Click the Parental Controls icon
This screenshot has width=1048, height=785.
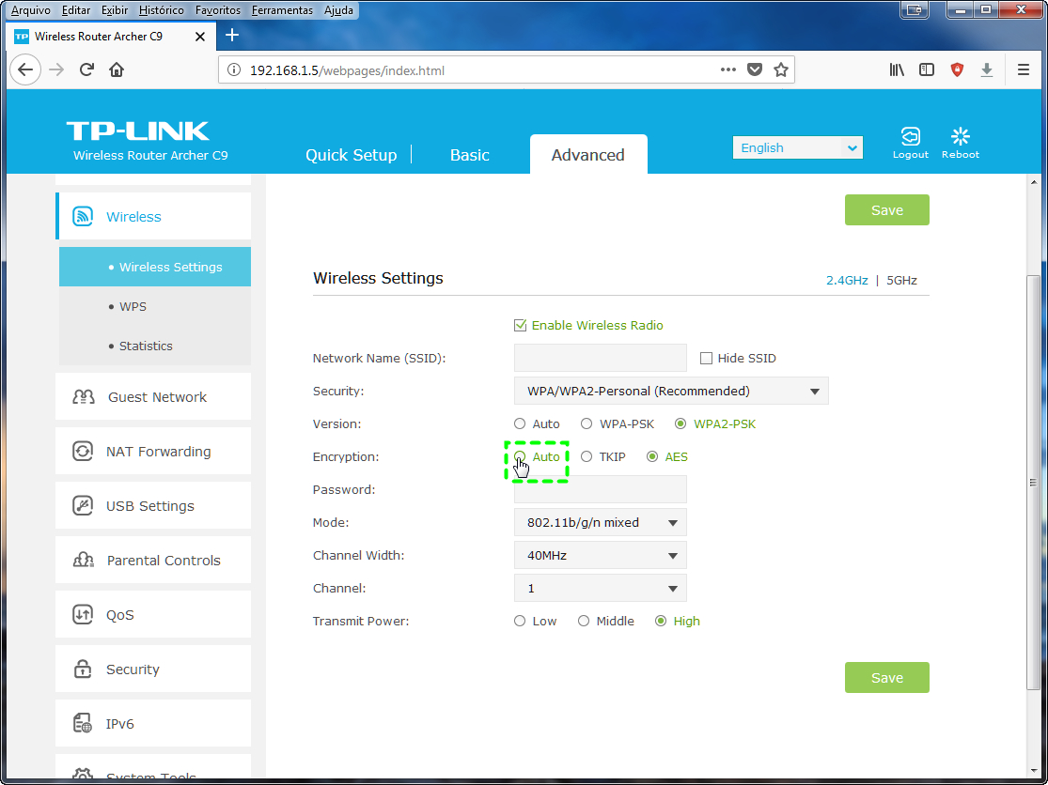pyautogui.click(x=84, y=560)
